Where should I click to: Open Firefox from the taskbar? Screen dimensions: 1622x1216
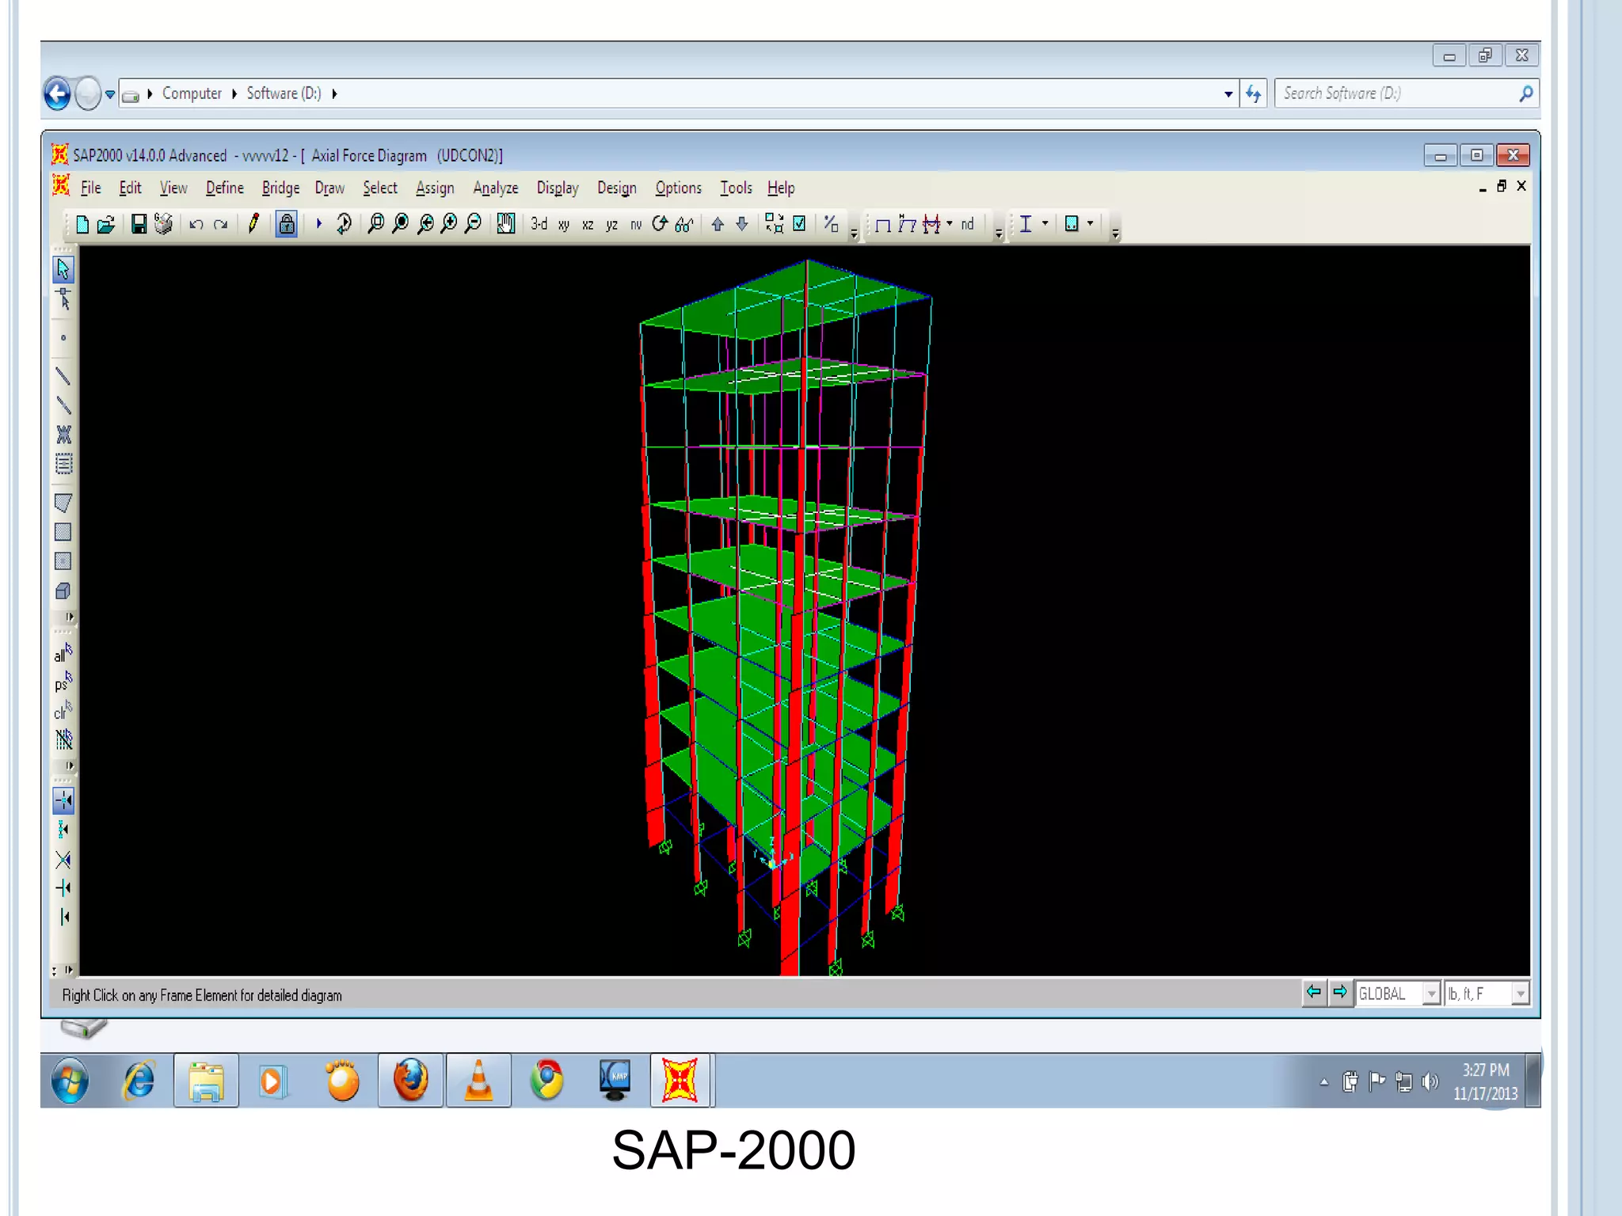pos(410,1080)
